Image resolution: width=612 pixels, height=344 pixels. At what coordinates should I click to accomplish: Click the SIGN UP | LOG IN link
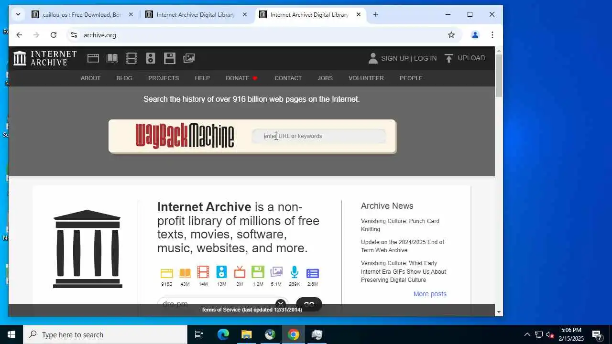click(x=409, y=58)
